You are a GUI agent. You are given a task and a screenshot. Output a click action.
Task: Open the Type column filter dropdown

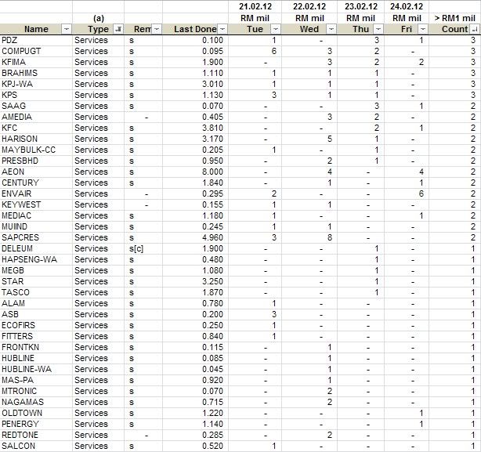tap(118, 29)
